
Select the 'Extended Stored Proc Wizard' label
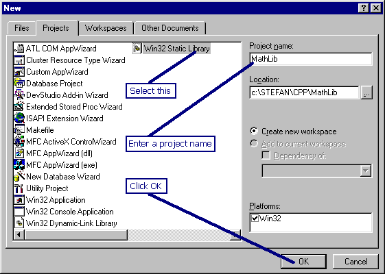point(74,107)
